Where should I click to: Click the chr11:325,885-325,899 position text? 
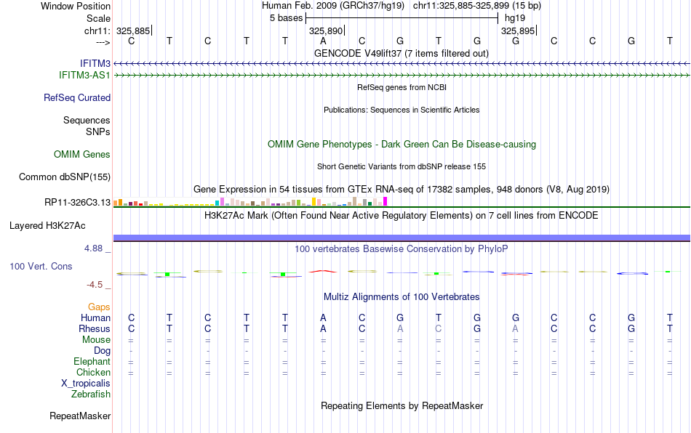tap(477, 6)
